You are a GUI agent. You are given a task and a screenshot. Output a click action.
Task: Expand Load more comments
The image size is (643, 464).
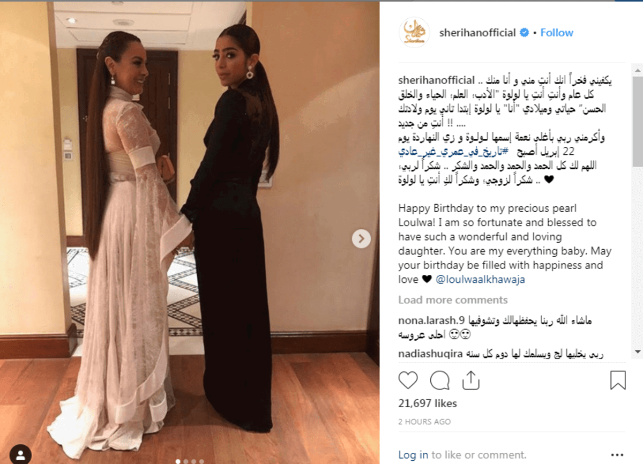[453, 300]
